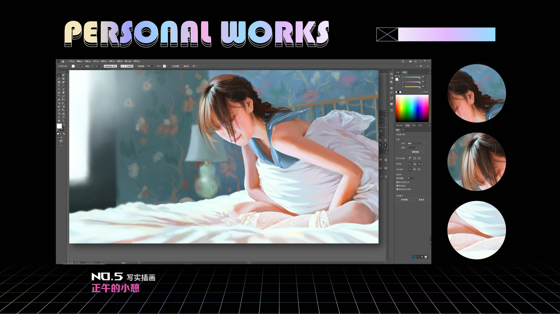Select the Rotate tool
Viewport: 560px width, 314px height.
tap(59, 96)
